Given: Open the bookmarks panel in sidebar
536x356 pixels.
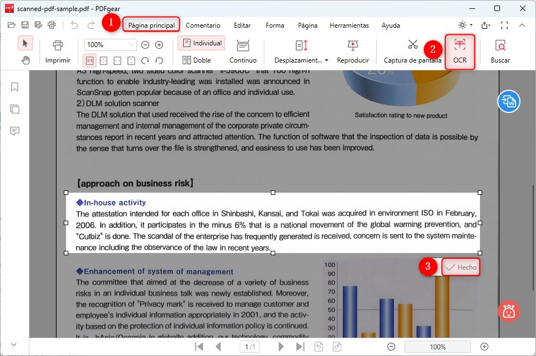Looking at the screenshot, I should click(14, 86).
